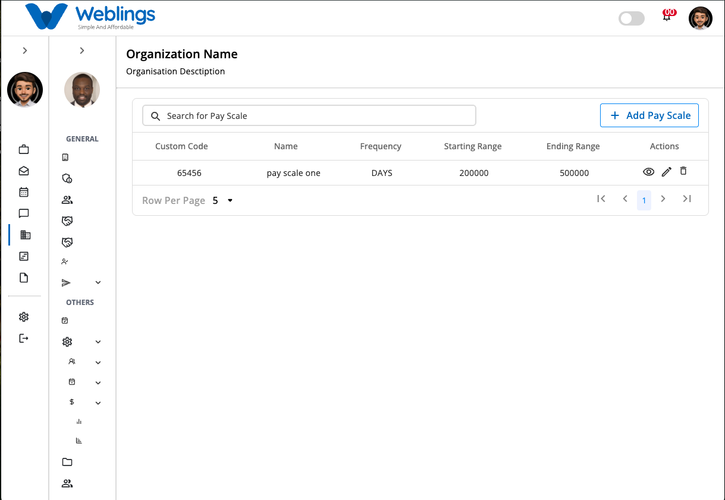The image size is (725, 500).
Task: Expand the chevron beside the send icon
Action: [x=98, y=283]
